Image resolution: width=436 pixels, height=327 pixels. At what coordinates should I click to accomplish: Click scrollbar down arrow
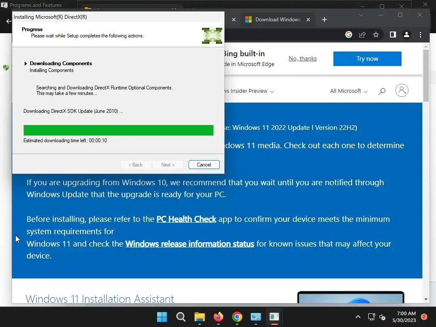point(426,299)
